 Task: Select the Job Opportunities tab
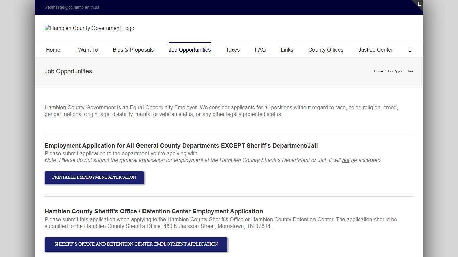[189, 50]
